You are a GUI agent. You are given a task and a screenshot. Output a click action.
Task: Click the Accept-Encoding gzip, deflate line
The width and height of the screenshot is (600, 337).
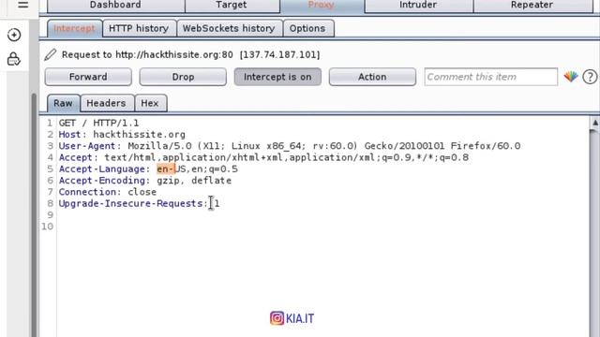(145, 181)
